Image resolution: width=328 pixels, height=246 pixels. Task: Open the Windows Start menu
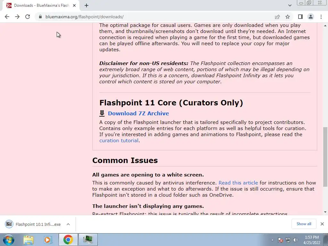tap(9, 240)
